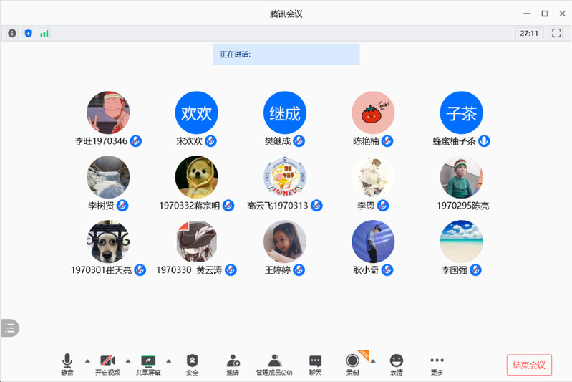
Task: Click the 结束会议 end meeting button
Action: (x=529, y=365)
